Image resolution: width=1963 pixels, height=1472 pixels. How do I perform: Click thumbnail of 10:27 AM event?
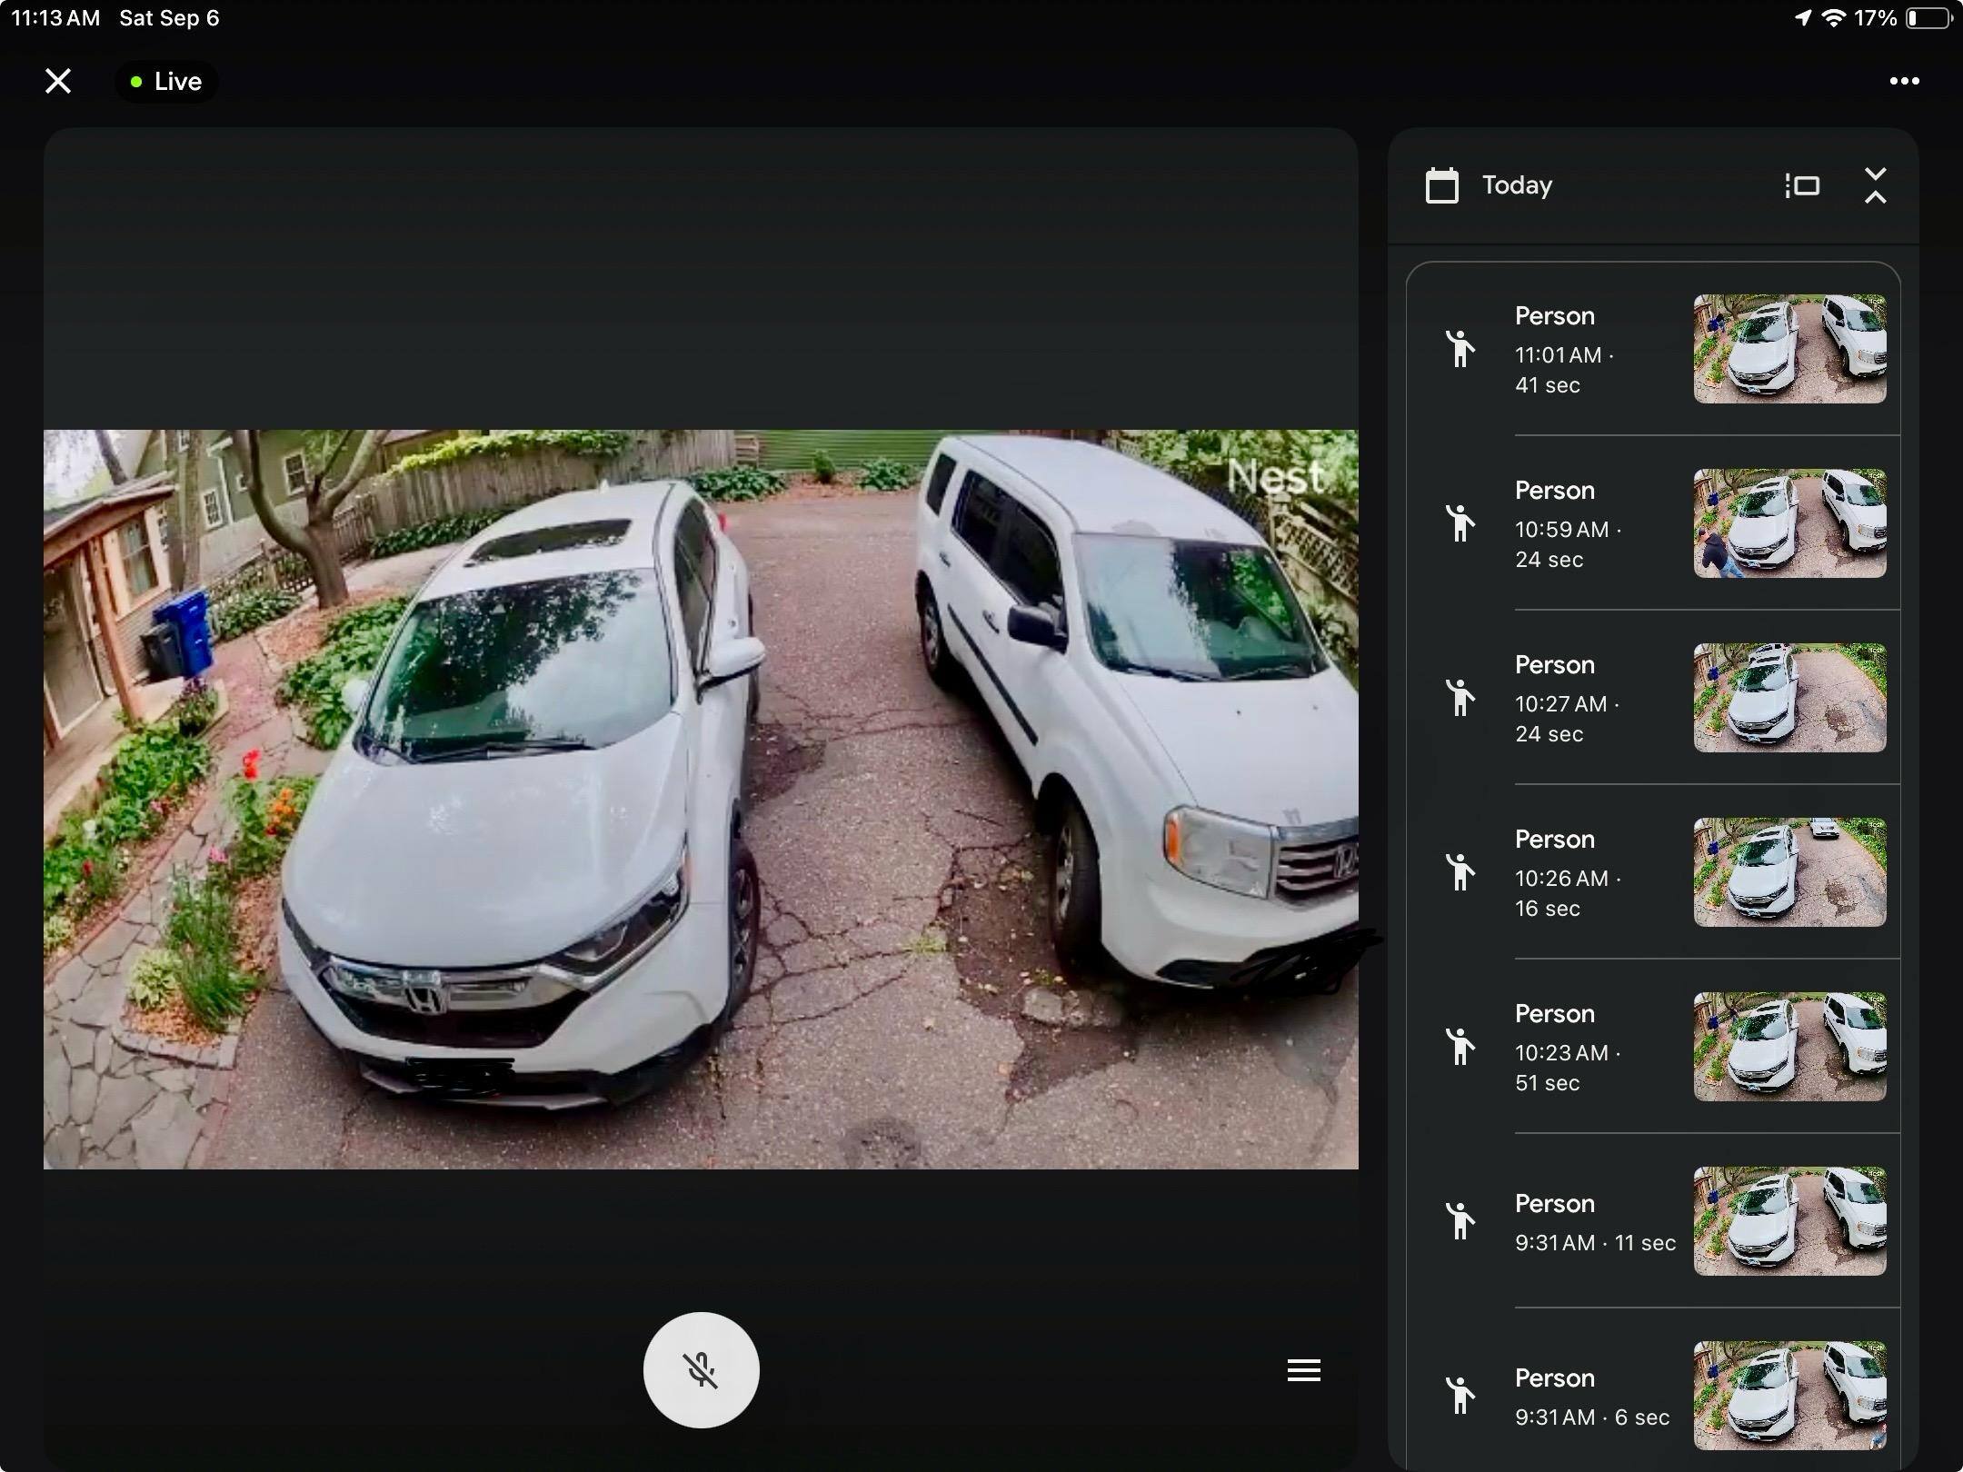[1789, 698]
